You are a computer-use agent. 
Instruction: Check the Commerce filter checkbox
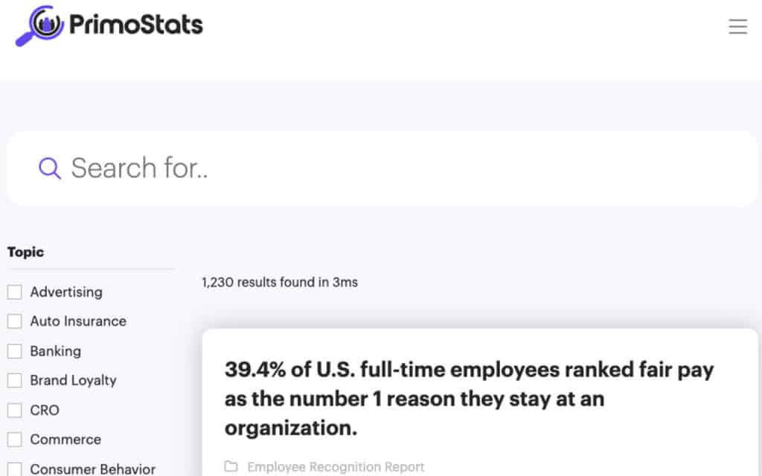[15, 440]
